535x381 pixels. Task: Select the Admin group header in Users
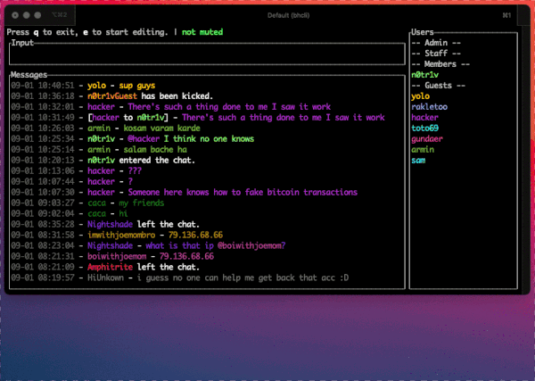coord(436,43)
